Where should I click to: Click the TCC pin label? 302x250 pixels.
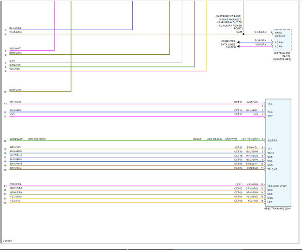point(270,112)
